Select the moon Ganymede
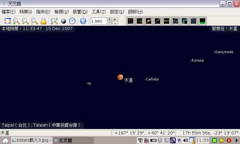Screen dimensions: 240x144 click(x=223, y=52)
